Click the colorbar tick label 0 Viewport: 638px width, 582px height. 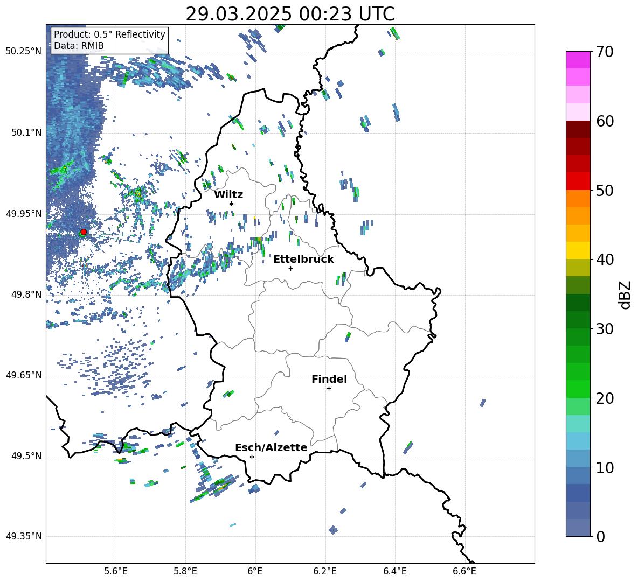(x=600, y=536)
